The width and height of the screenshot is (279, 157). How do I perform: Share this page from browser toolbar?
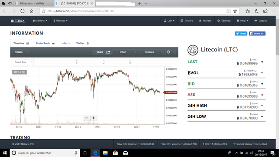265,11
